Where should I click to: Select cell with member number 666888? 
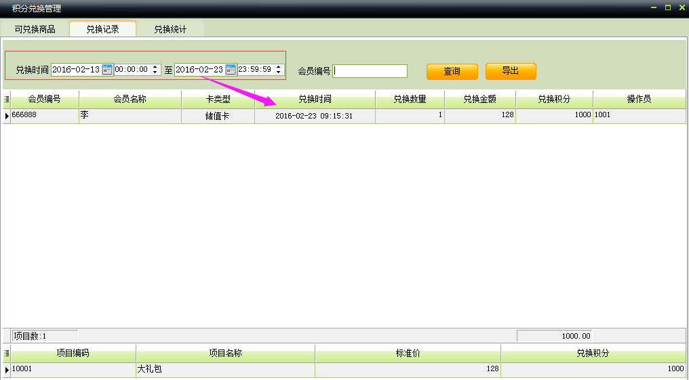point(44,116)
